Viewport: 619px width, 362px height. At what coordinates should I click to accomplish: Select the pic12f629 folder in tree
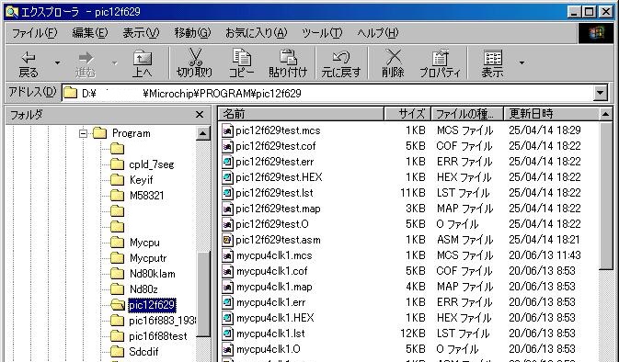(152, 305)
